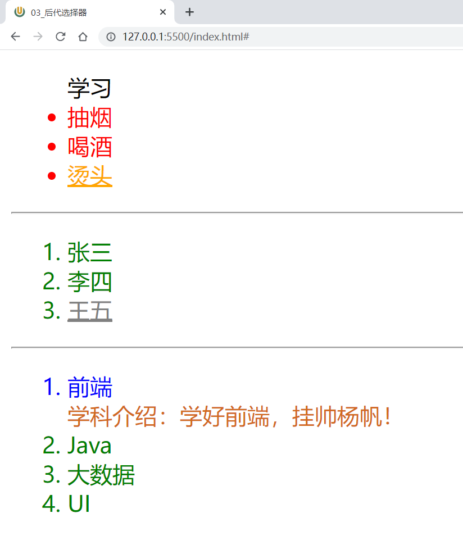Click the gray 王五 link

point(89,311)
